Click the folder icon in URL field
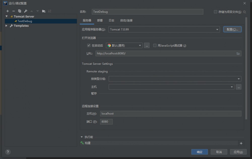This screenshot has height=159, width=252. [238, 53]
